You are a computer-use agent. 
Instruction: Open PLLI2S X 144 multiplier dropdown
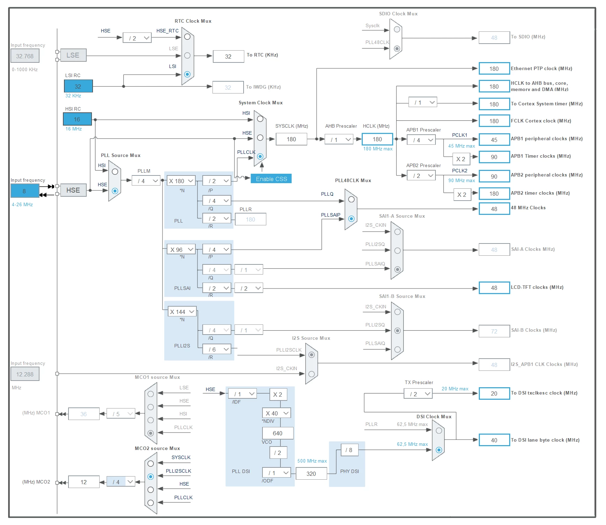(182, 312)
